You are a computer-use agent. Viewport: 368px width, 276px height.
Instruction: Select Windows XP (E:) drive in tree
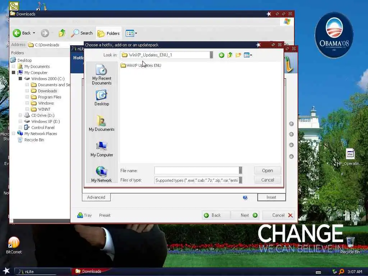[45, 121]
